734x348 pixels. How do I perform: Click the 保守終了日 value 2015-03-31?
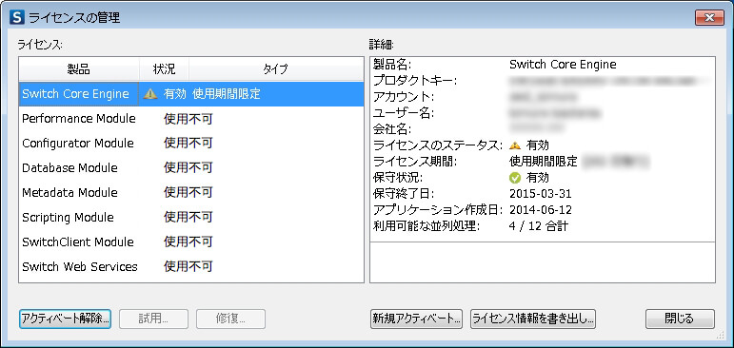540,194
